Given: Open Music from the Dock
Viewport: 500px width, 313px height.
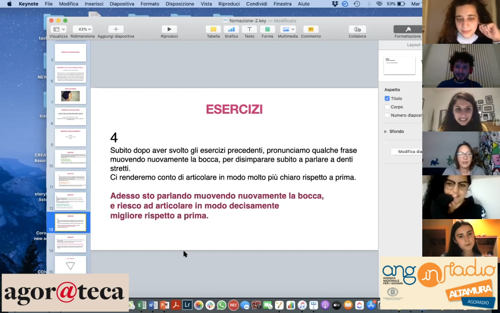Looking at the screenshot, I should tap(302, 305).
